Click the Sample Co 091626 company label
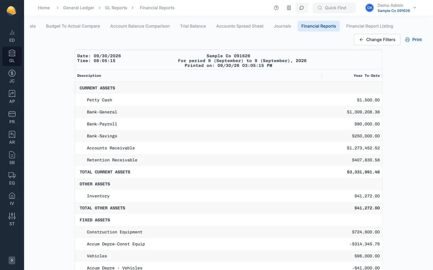433x270 pixels. coord(394,11)
